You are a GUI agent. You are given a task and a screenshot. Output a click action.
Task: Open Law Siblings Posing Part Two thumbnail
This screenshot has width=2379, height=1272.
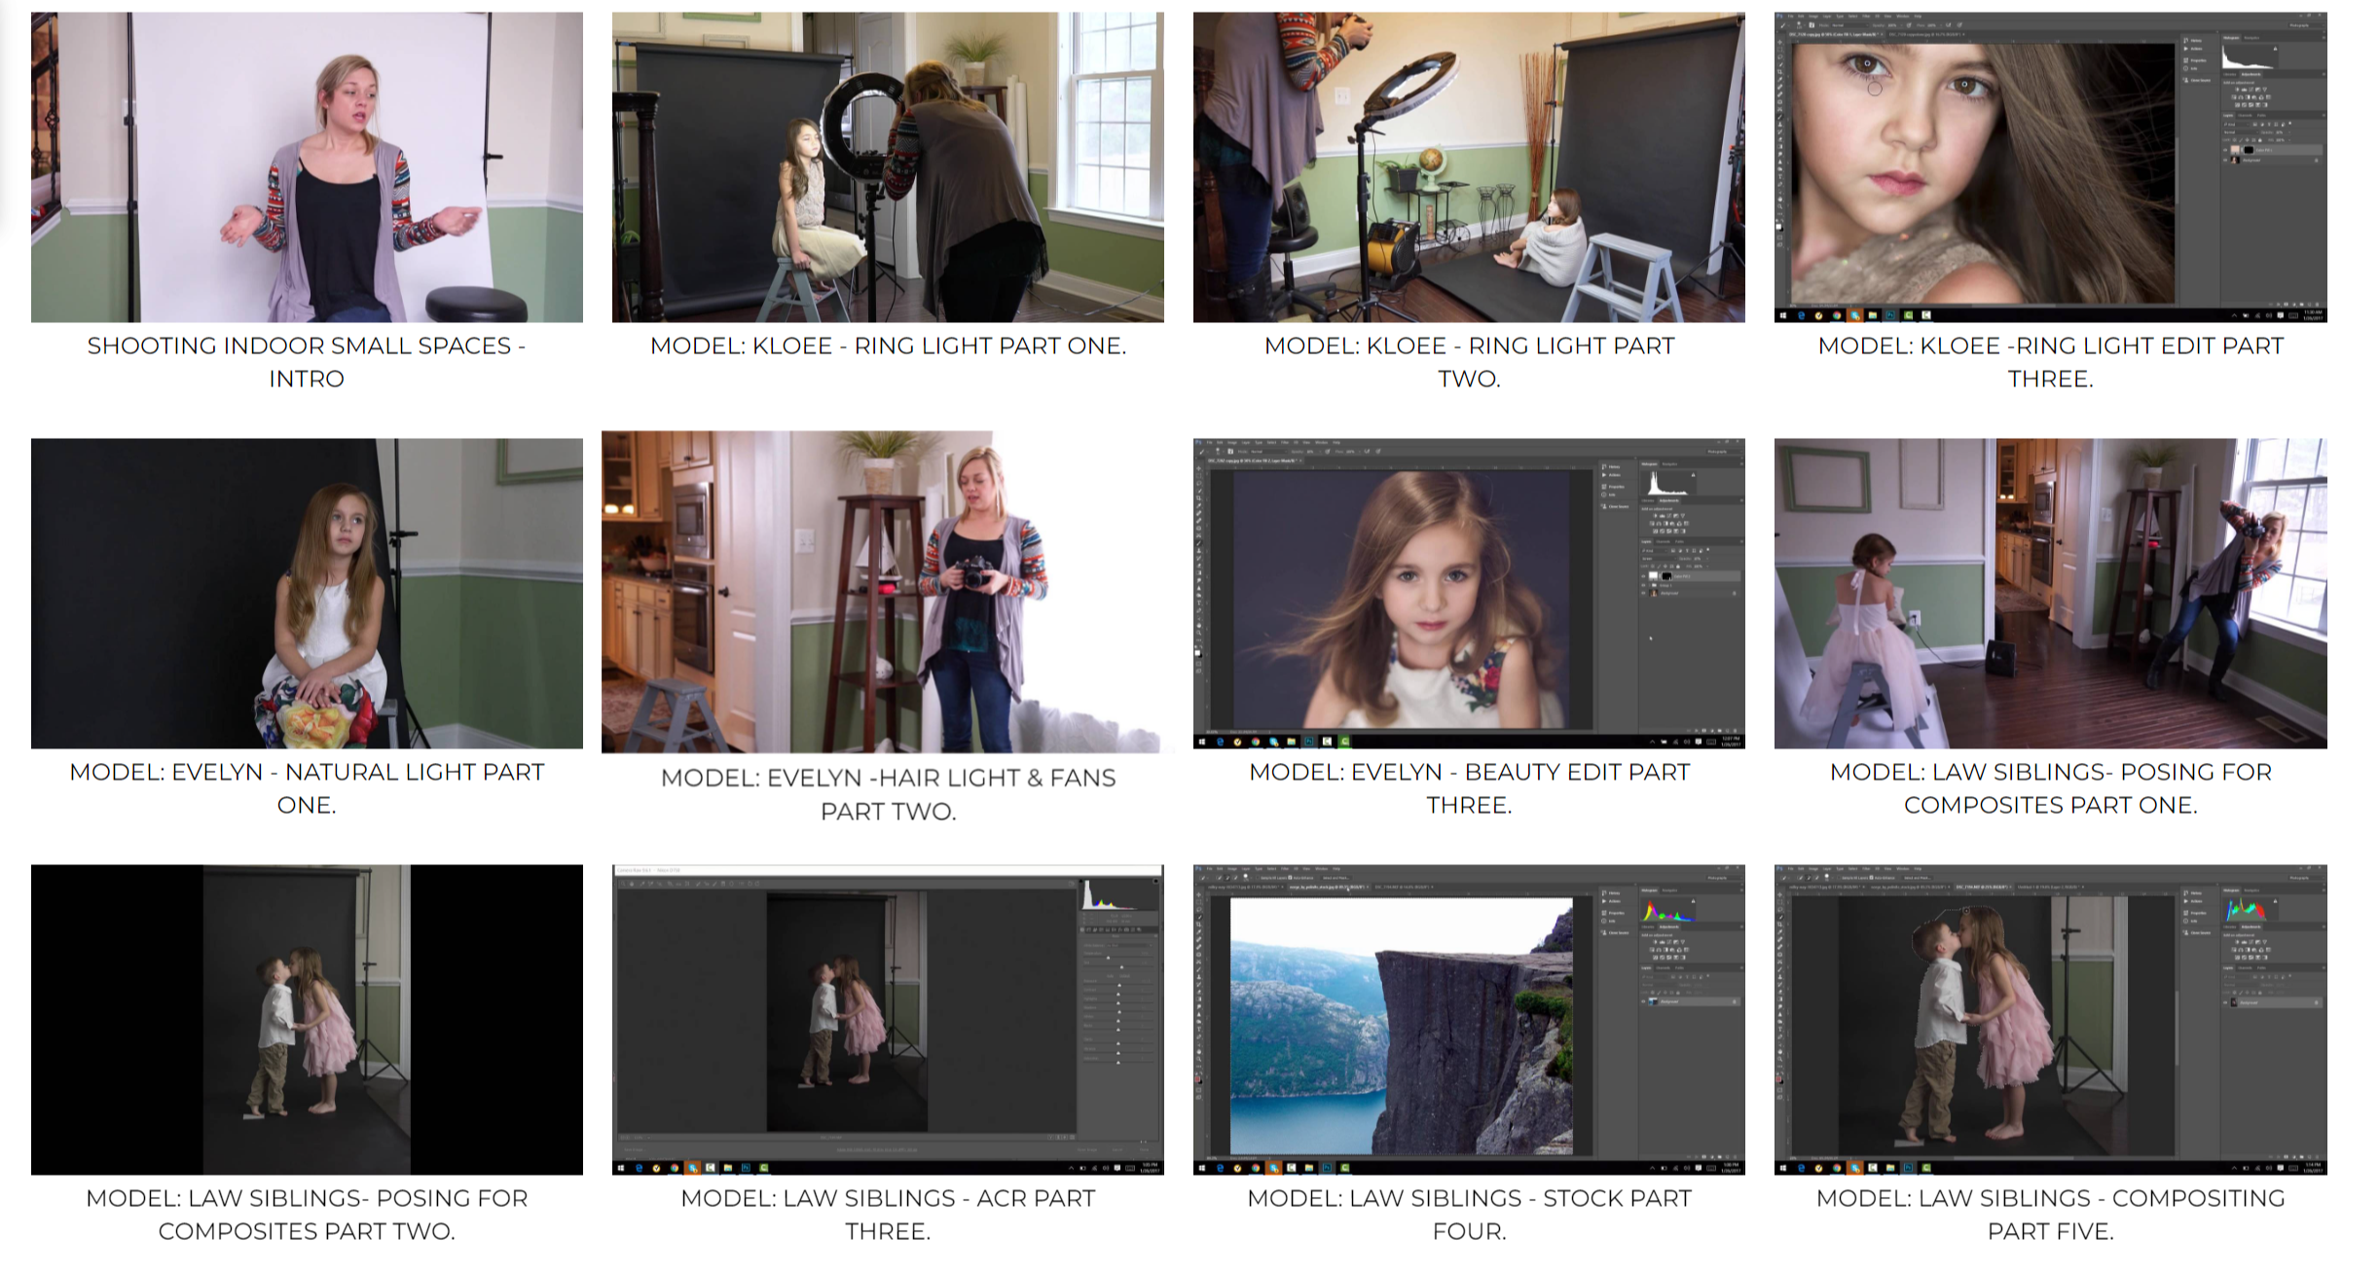307,1019
